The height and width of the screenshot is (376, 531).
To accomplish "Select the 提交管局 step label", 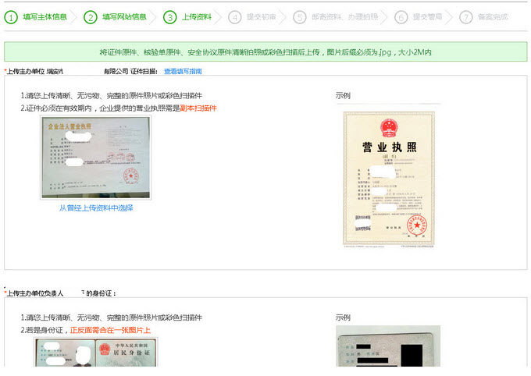I will pyautogui.click(x=427, y=16).
